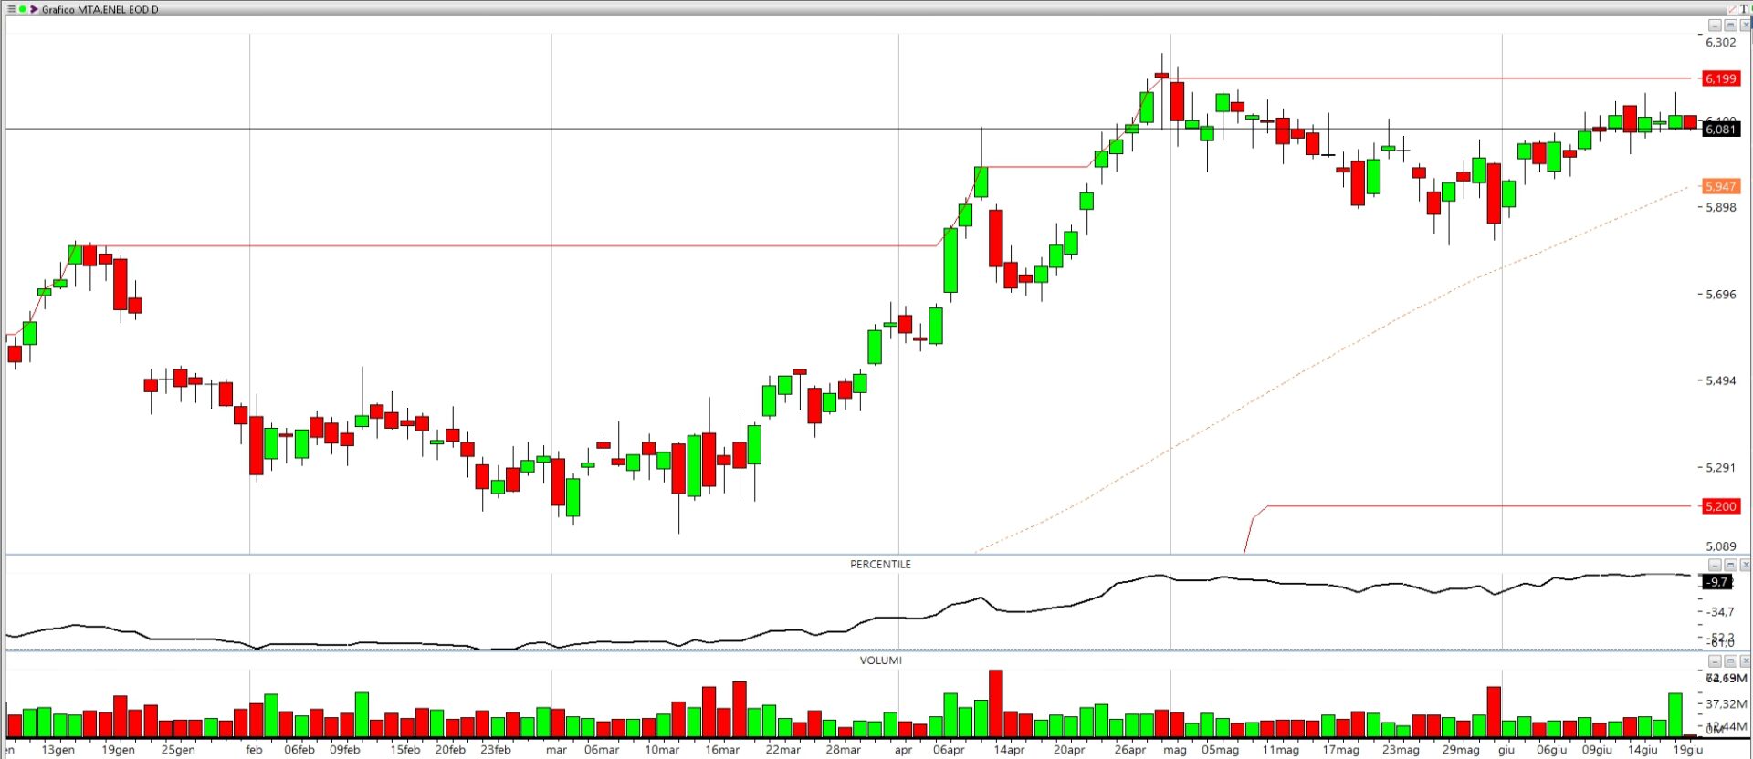
Task: Click the 06mar date label
Action: 602,750
